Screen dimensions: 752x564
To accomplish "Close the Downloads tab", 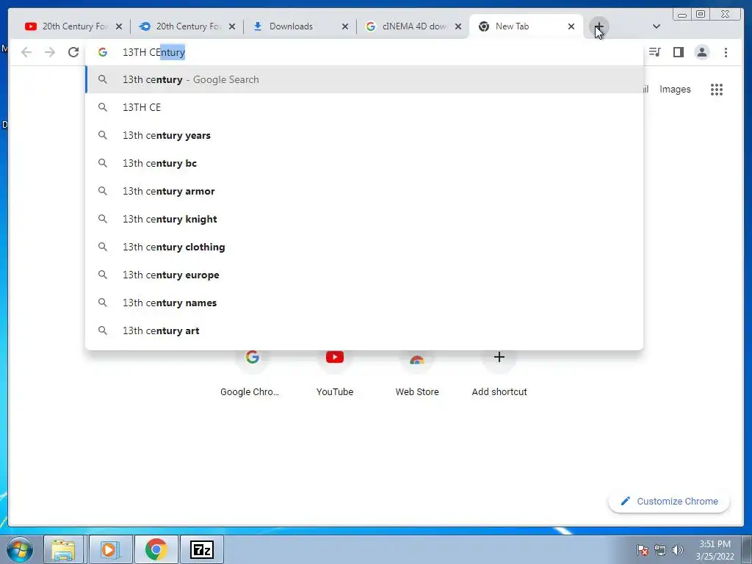I will pyautogui.click(x=345, y=26).
